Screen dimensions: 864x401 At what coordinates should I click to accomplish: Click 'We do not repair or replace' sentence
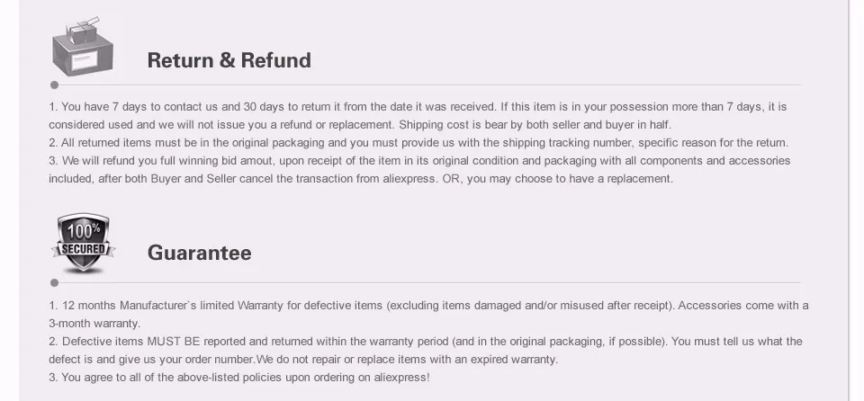pyautogui.click(x=407, y=360)
